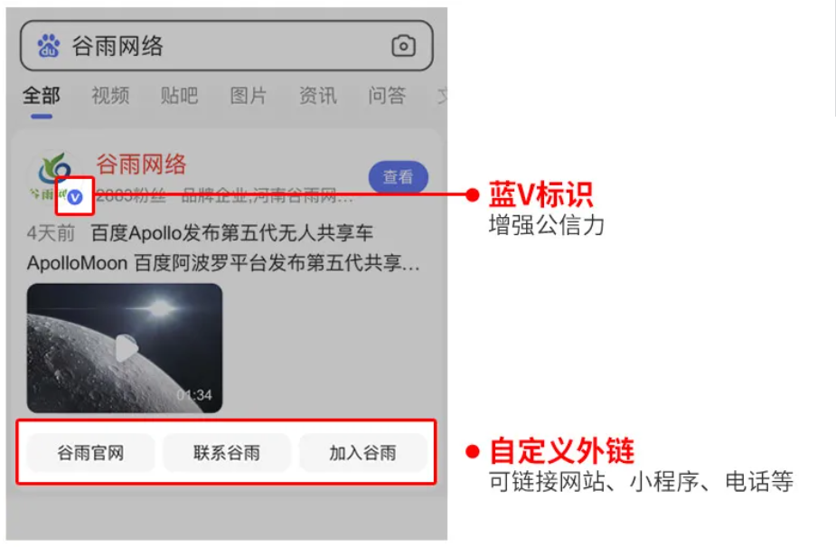Click the blue V verification badge
This screenshot has width=836, height=547.
coord(75,197)
